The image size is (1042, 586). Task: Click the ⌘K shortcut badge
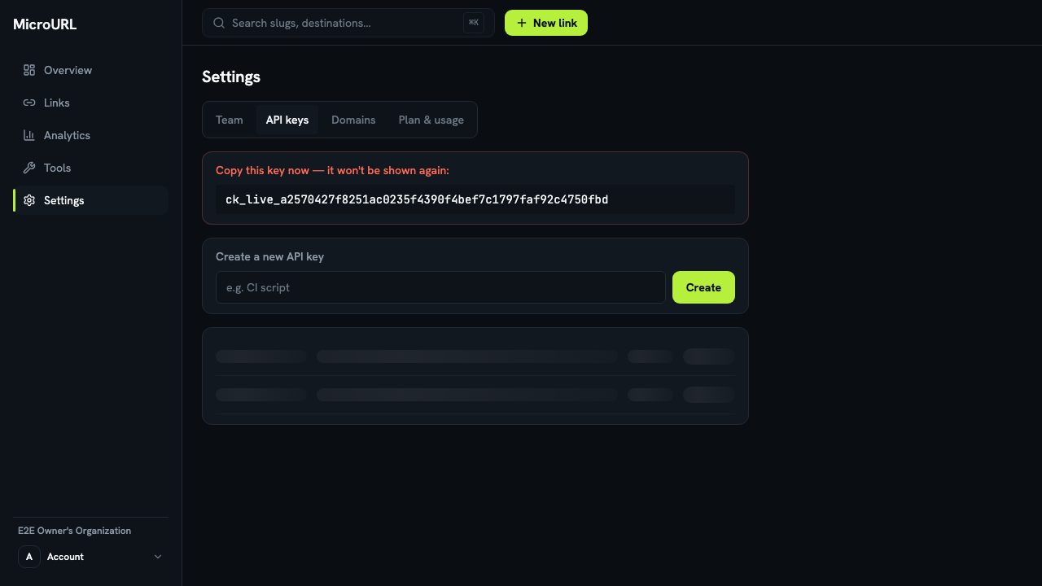(x=474, y=23)
